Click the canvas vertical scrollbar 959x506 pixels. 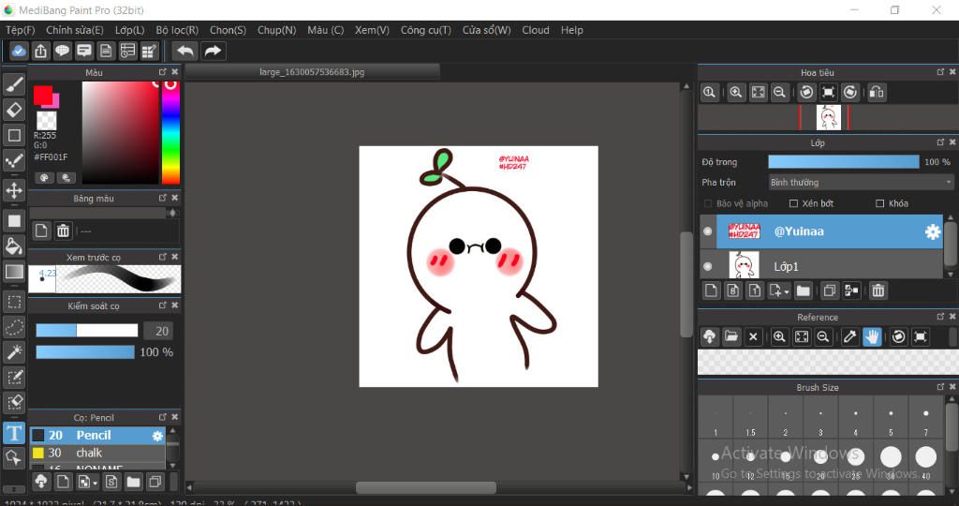pos(686,283)
